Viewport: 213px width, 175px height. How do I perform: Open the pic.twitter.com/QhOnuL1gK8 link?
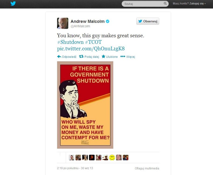point(91,49)
